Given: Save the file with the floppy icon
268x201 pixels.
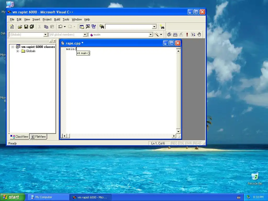Looking at the screenshot, I should 26,27.
